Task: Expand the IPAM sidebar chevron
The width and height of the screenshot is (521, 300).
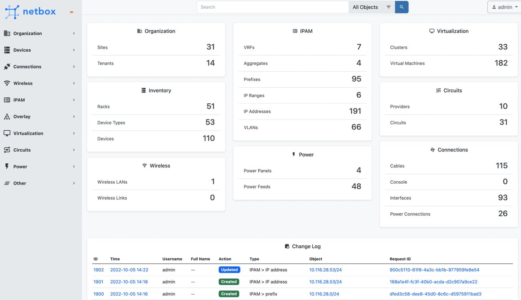Action: [74, 100]
